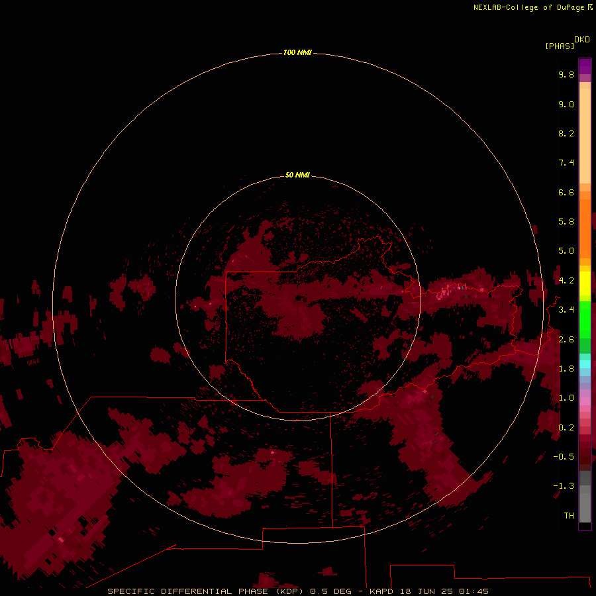
Task: Click the bright green segment of color bar
Action: pos(585,320)
